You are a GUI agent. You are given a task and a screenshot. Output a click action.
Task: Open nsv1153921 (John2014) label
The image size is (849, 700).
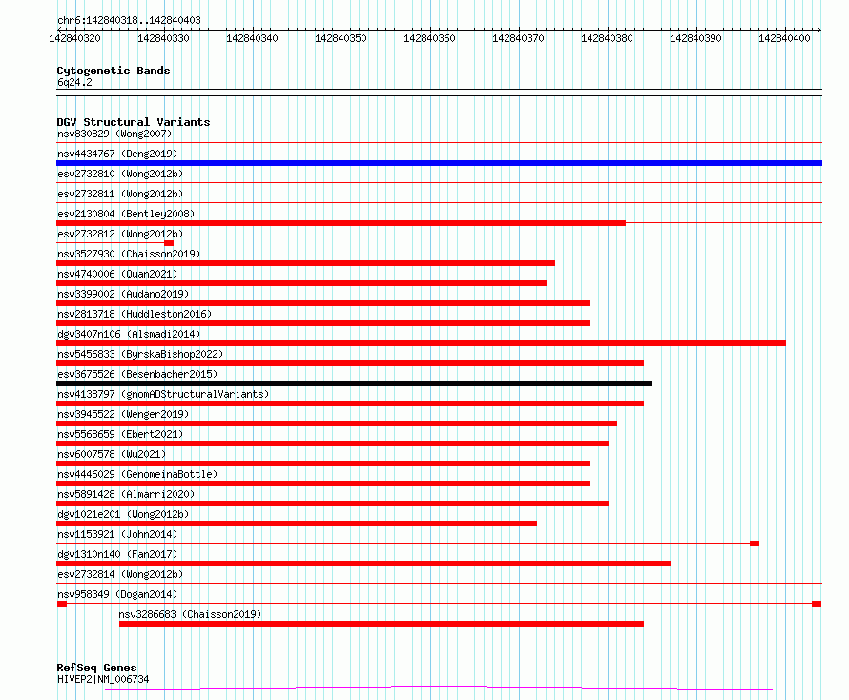pos(117,534)
